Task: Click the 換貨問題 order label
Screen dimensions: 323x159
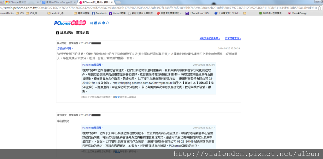Action: 62,43
